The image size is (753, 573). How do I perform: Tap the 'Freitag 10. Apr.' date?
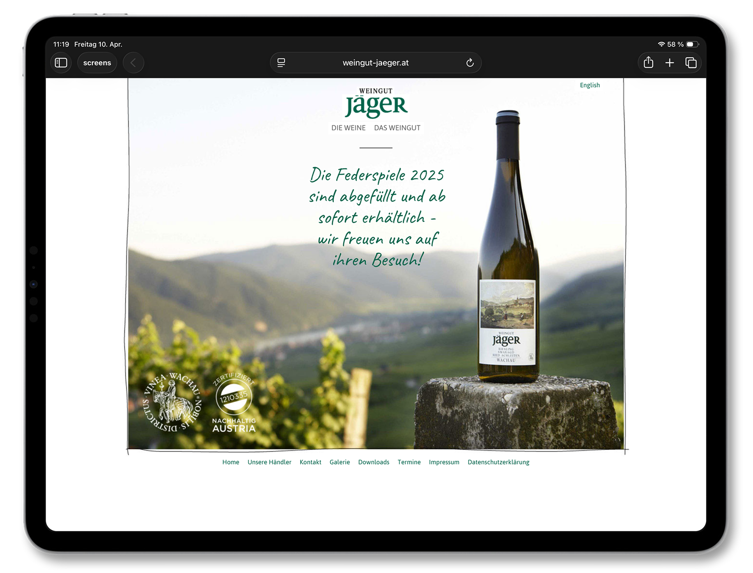click(98, 44)
